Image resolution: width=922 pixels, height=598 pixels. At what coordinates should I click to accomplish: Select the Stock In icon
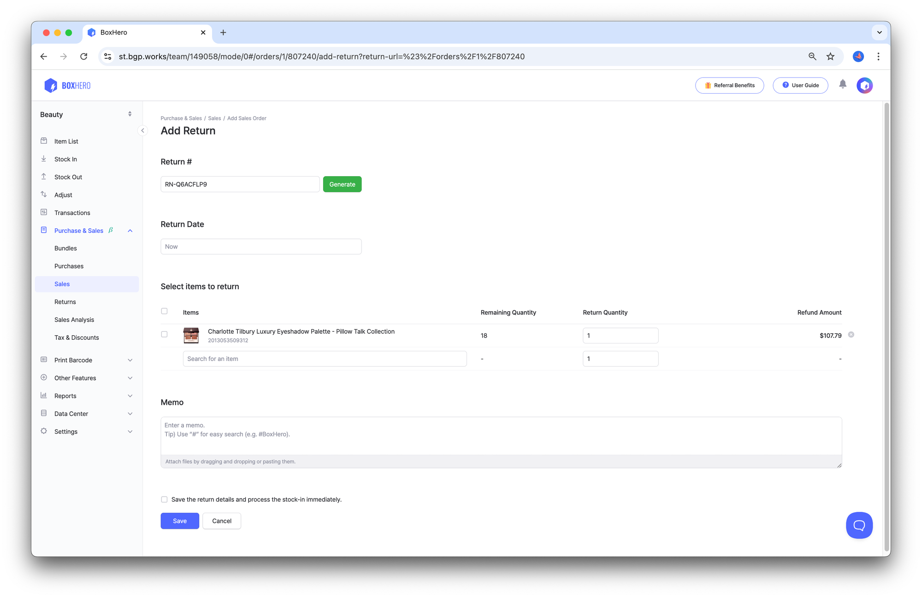[x=44, y=159]
